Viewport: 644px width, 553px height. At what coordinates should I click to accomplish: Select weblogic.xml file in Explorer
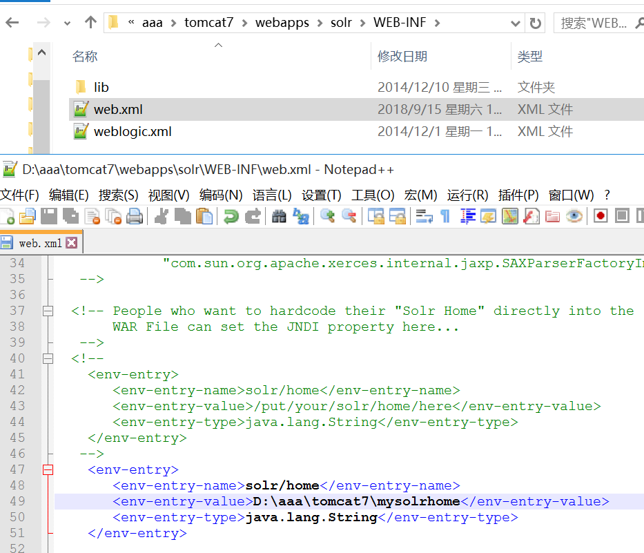pyautogui.click(x=133, y=131)
